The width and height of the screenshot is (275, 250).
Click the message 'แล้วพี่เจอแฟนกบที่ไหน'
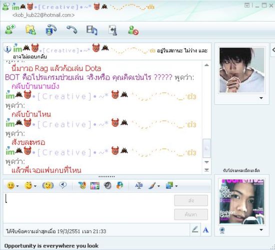tap(46, 170)
